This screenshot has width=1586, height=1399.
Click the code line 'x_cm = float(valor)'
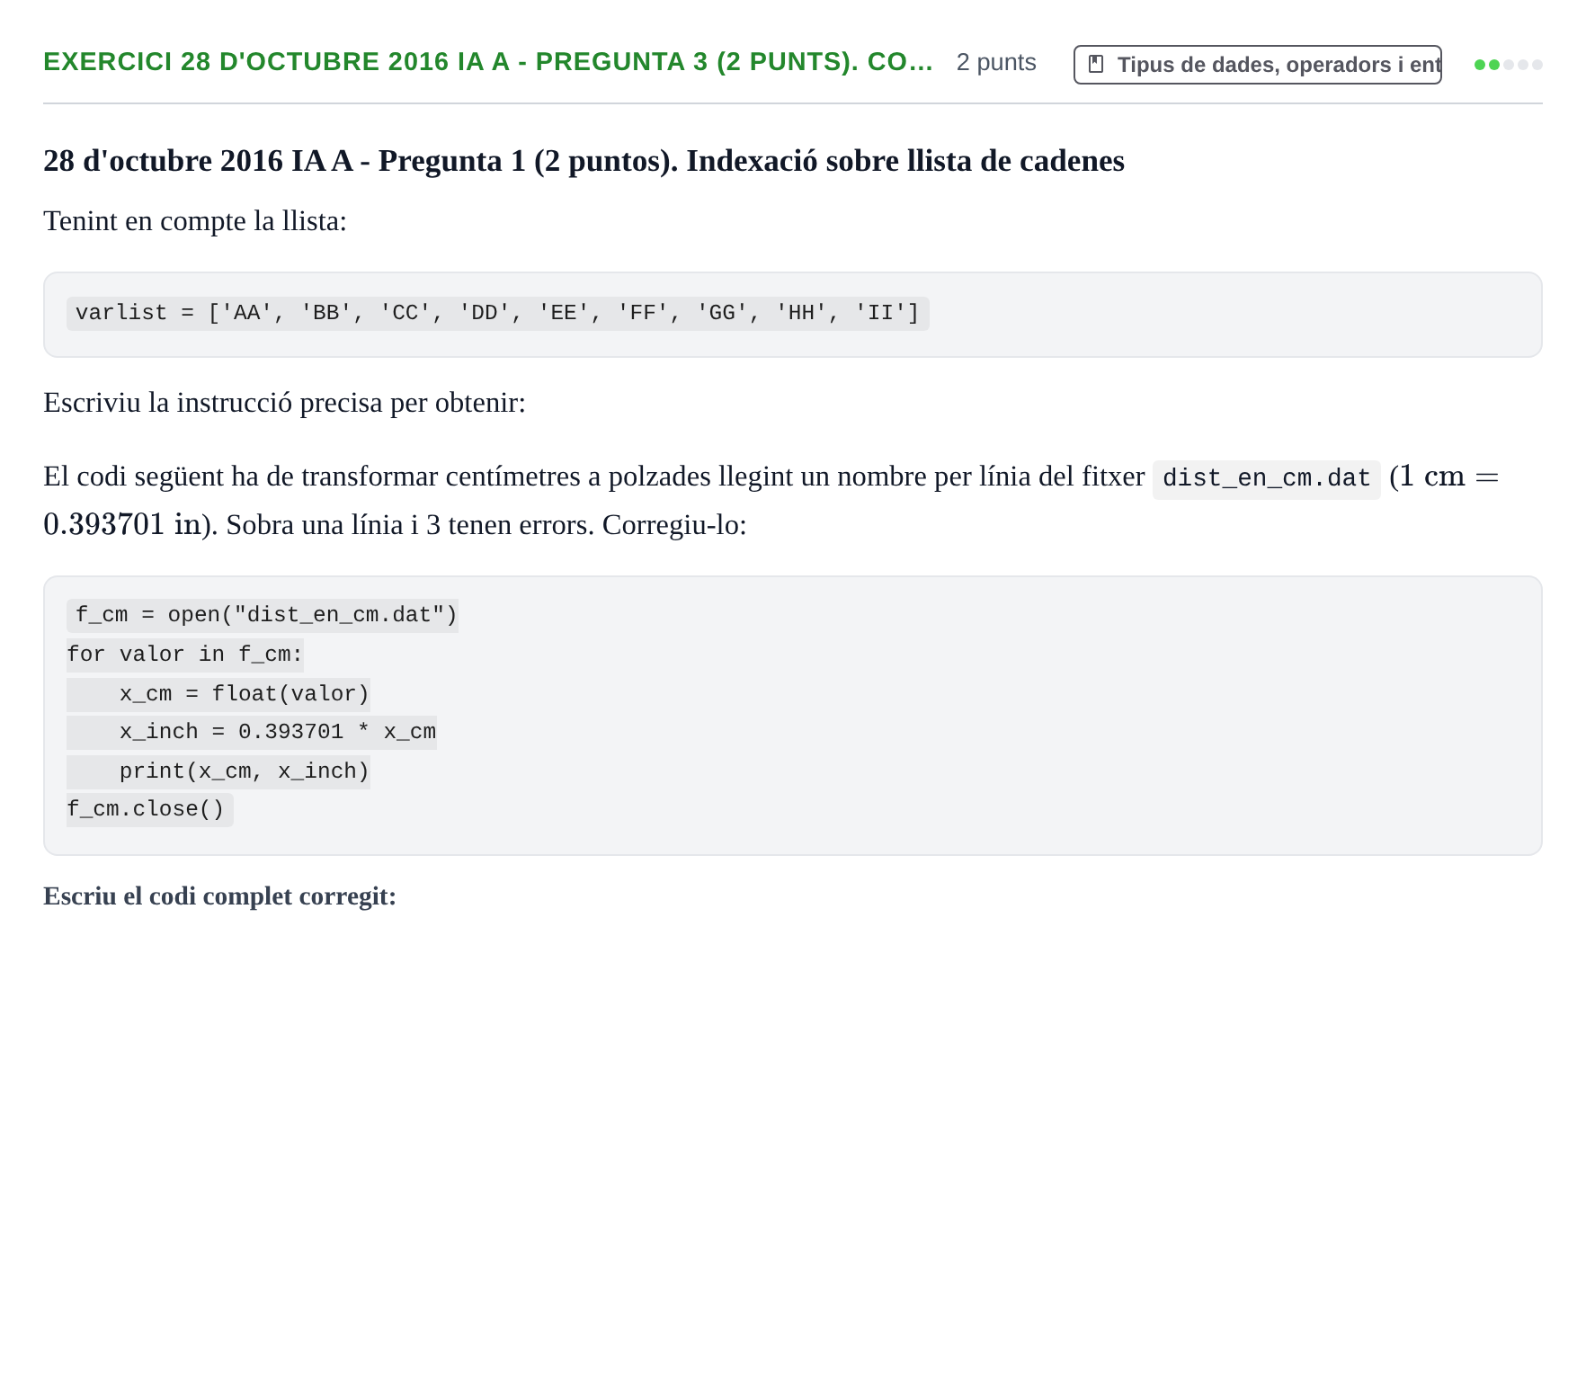coord(218,694)
